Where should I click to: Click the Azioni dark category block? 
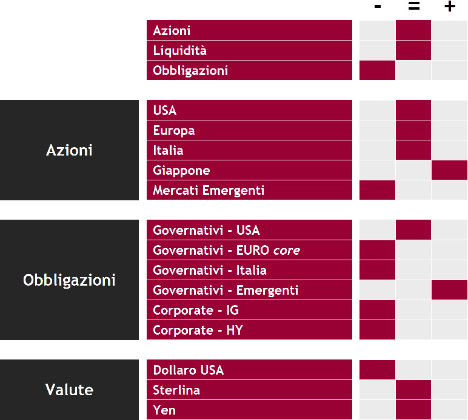(x=69, y=150)
